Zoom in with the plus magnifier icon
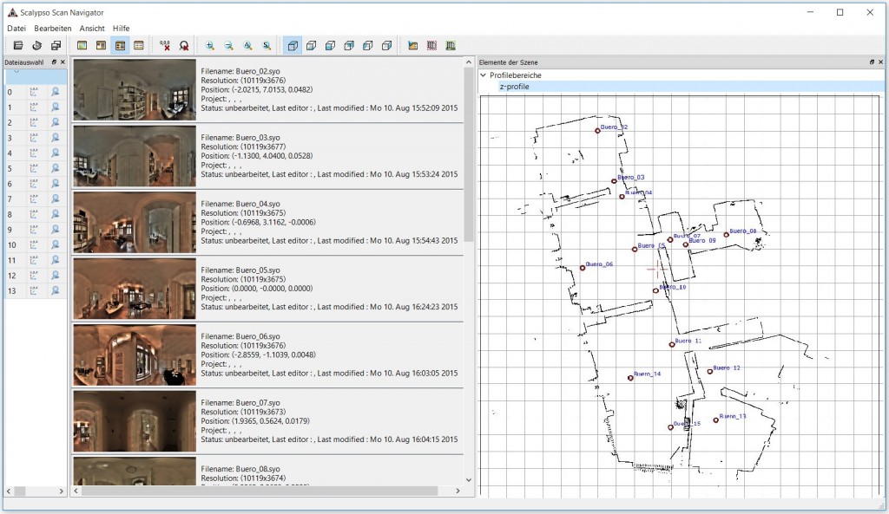The image size is (889, 514). click(210, 46)
